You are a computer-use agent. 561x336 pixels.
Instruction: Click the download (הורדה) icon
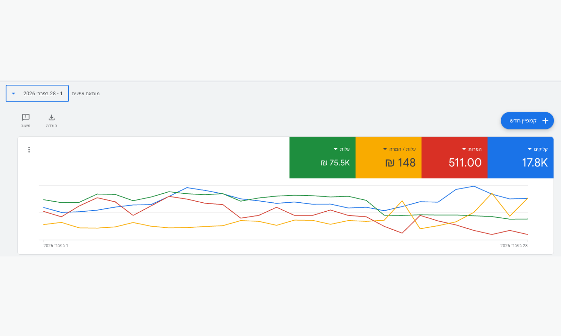click(x=52, y=117)
